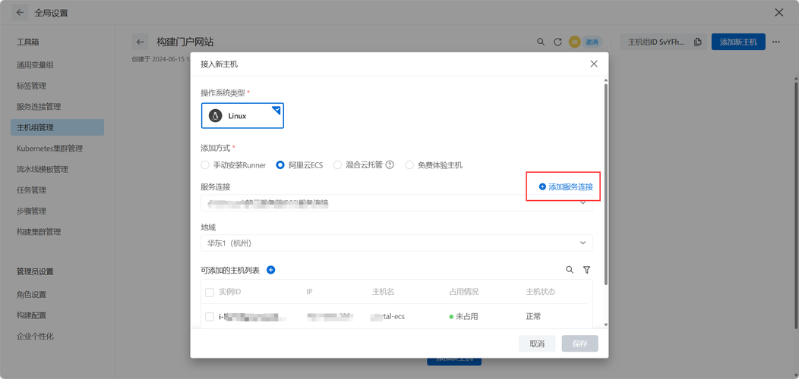This screenshot has width=799, height=379.
Task: Open 企业个性化 in sidebar
Action: 35,337
